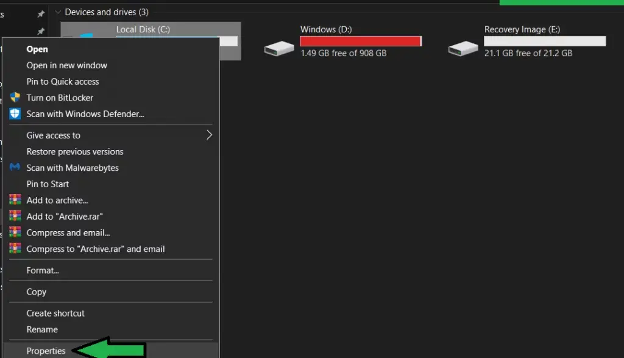
Task: Click the Malwarebytes logo icon
Action: click(x=15, y=167)
